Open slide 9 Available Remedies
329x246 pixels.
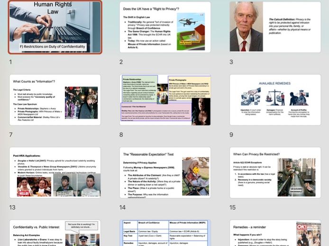(275, 100)
